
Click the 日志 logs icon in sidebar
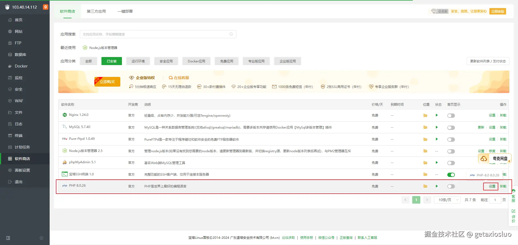10,124
